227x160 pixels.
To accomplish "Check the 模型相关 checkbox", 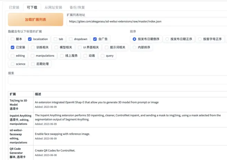I will click(56, 47).
